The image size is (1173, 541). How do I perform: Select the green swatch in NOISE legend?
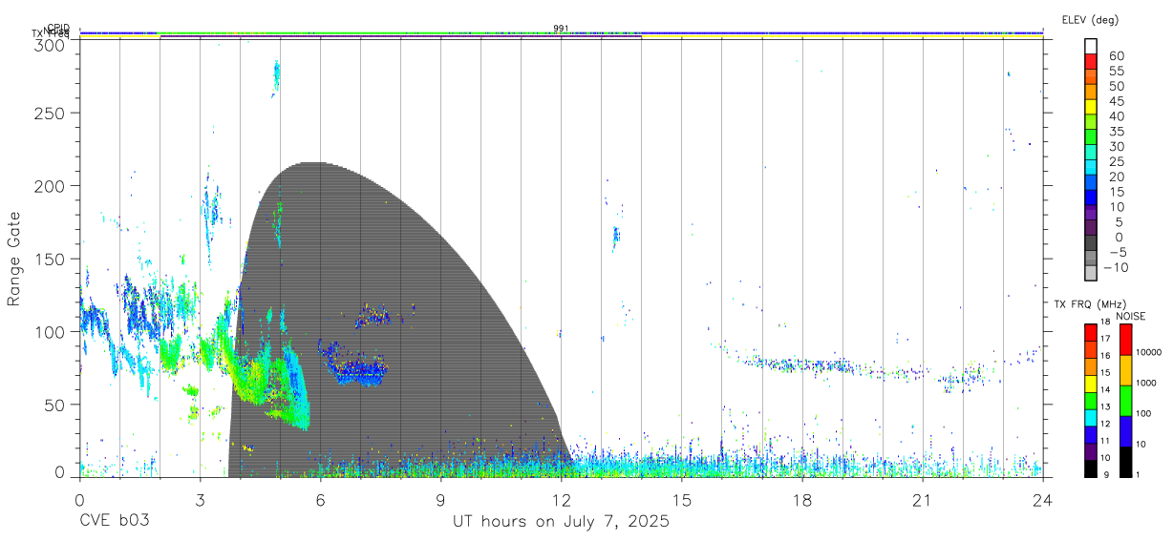click(x=1125, y=401)
